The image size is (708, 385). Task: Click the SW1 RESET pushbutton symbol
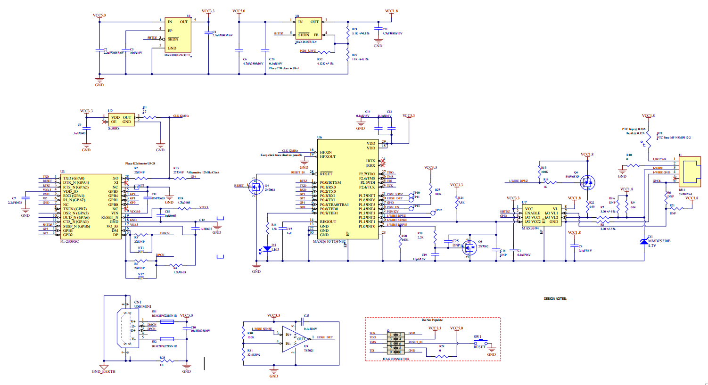click(x=480, y=342)
